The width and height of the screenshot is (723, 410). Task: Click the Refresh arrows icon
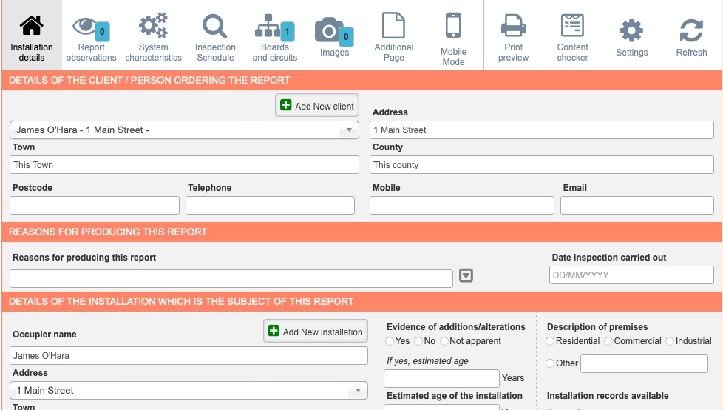pyautogui.click(x=691, y=30)
